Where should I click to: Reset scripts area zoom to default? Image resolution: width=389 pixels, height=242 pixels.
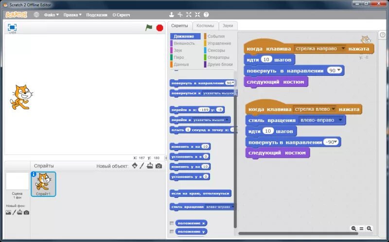coord(361,228)
